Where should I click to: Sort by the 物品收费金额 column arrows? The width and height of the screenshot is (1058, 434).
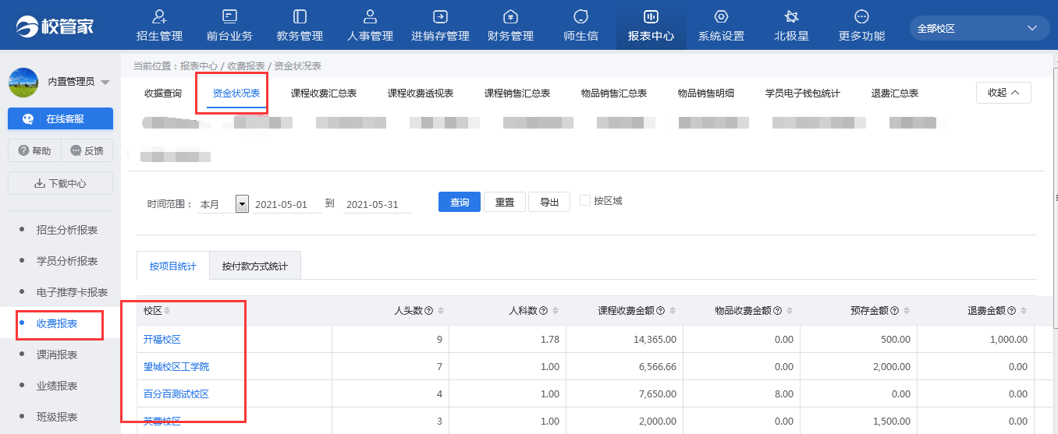[x=790, y=311]
